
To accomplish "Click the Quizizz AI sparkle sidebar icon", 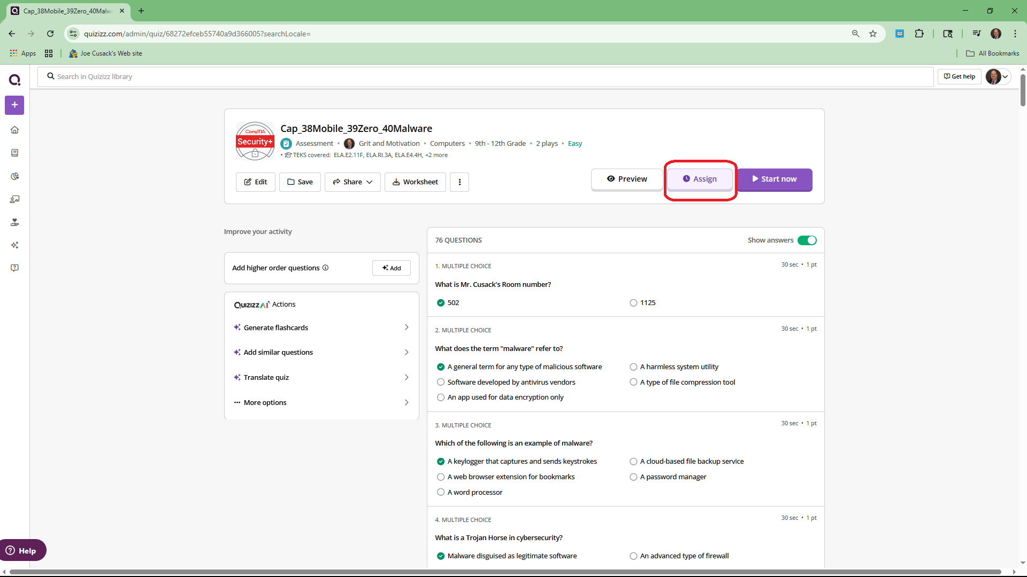I will [x=14, y=245].
